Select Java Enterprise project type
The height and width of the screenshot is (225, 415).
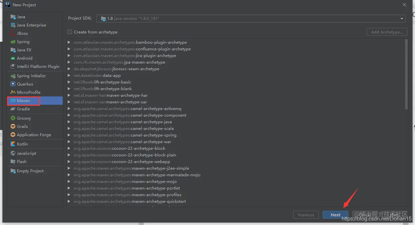click(32, 25)
